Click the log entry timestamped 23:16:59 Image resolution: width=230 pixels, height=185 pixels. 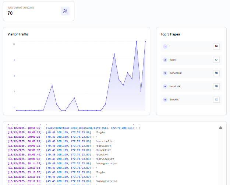click(52, 177)
